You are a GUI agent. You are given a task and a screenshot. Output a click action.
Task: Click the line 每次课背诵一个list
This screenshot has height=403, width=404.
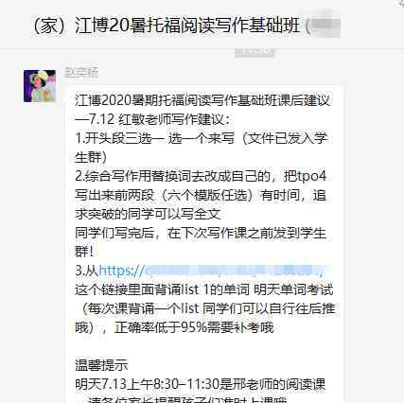pyautogui.click(x=206, y=308)
